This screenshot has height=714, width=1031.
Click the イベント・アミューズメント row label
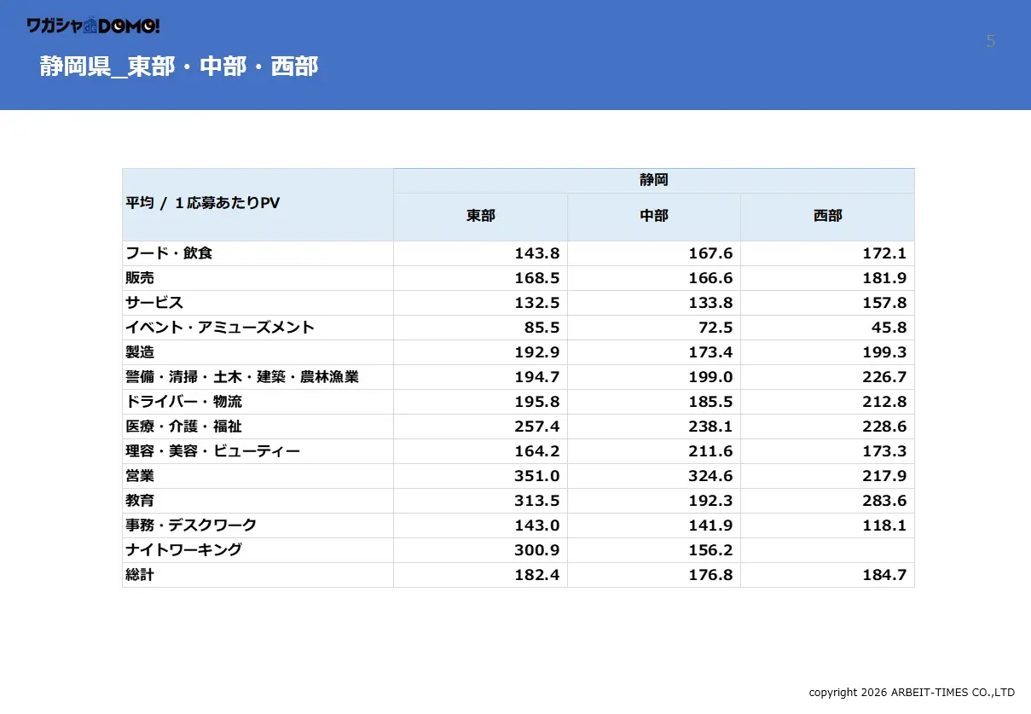tap(220, 328)
